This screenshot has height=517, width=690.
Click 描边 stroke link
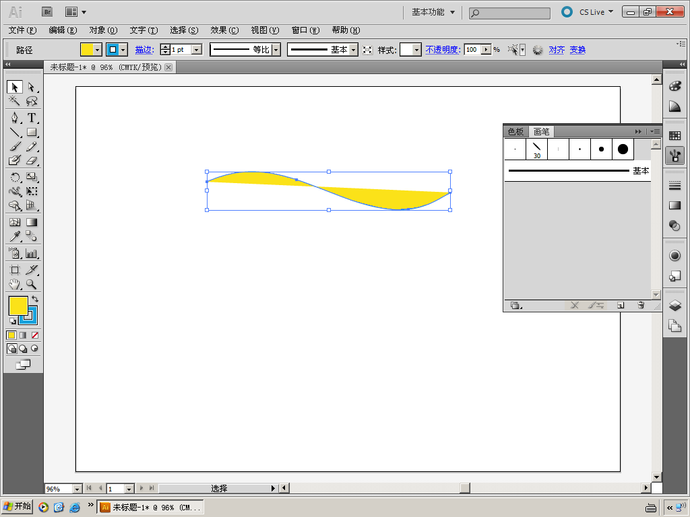click(x=144, y=50)
